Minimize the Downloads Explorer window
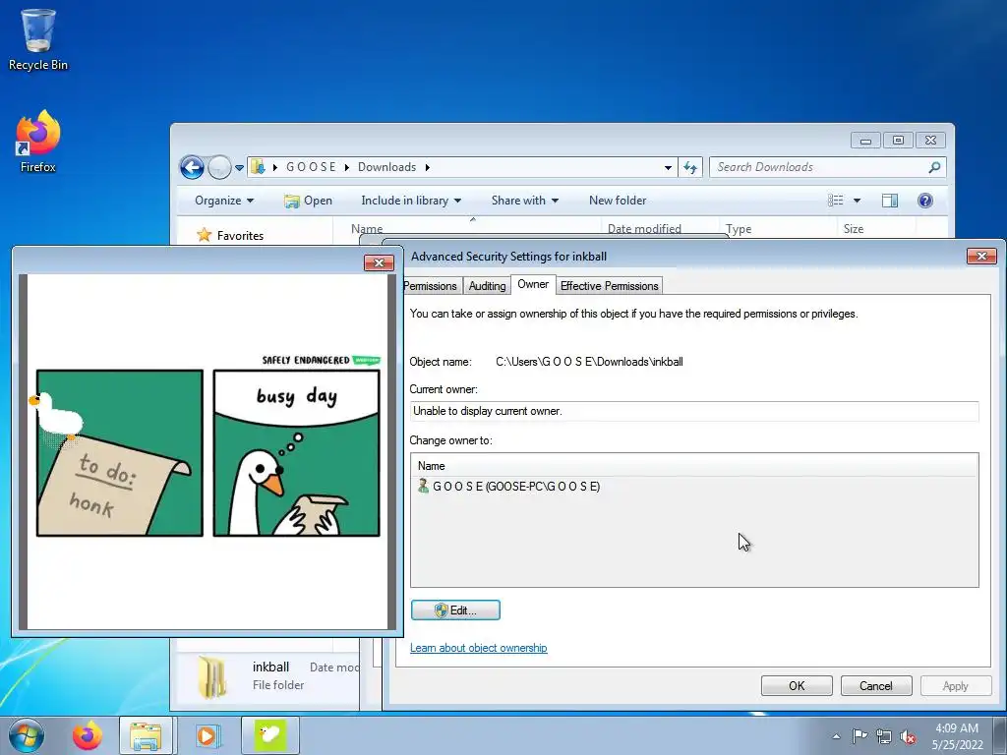The image size is (1007, 755). click(865, 140)
